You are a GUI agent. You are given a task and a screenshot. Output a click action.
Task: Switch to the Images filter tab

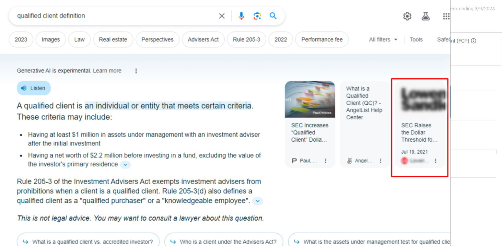50,39
